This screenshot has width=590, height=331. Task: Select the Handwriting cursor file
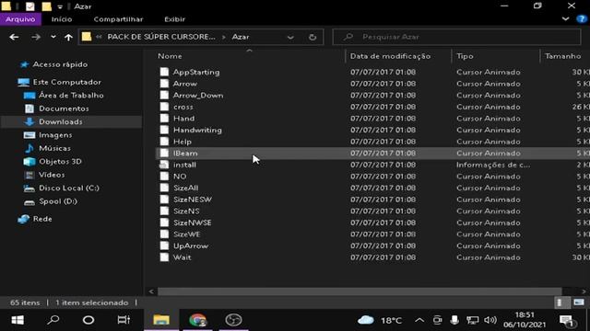pos(197,131)
